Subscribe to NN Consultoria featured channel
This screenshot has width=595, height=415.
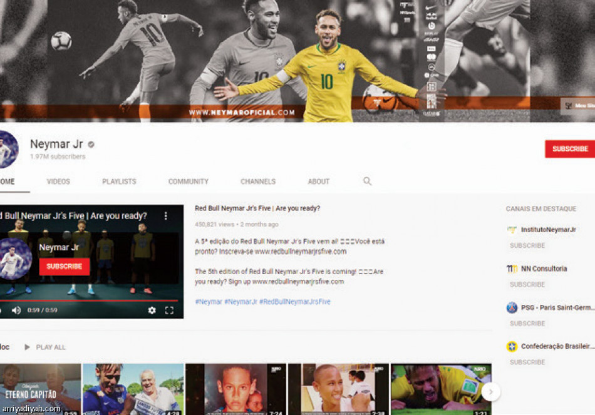tap(527, 285)
